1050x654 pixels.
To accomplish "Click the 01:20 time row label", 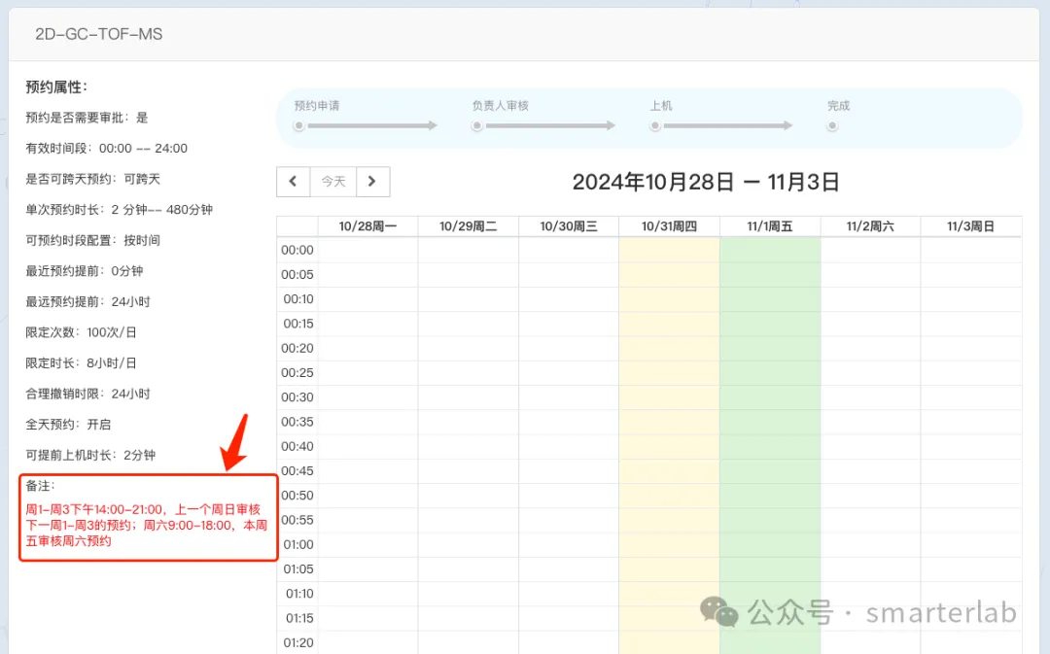I will 298,642.
